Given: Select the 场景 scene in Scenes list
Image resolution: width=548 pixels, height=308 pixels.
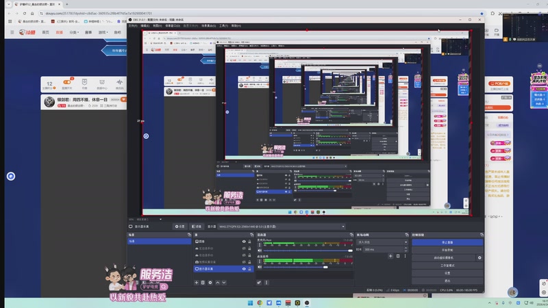Looking at the screenshot, I should 160,242.
